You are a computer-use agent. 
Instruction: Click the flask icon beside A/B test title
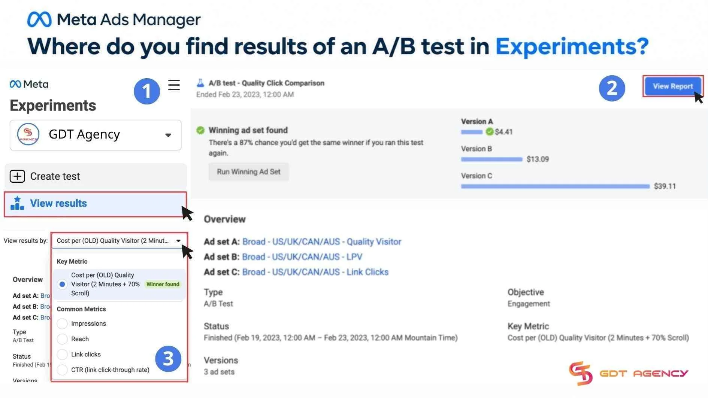200,83
